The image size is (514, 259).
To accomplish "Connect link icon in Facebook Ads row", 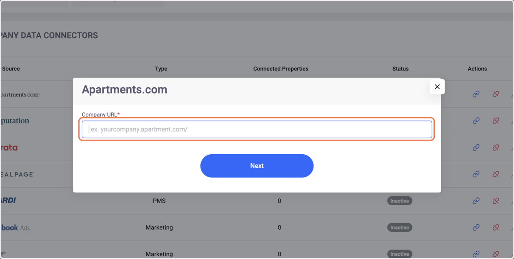I will 476,227.
